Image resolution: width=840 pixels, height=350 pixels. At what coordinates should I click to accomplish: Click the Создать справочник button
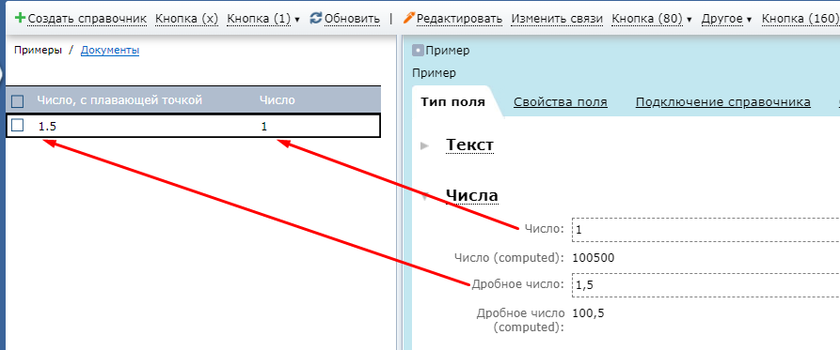click(x=87, y=19)
